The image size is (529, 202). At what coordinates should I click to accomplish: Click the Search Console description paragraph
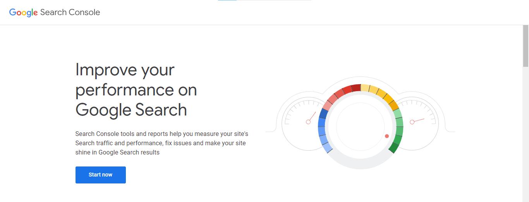point(161,143)
